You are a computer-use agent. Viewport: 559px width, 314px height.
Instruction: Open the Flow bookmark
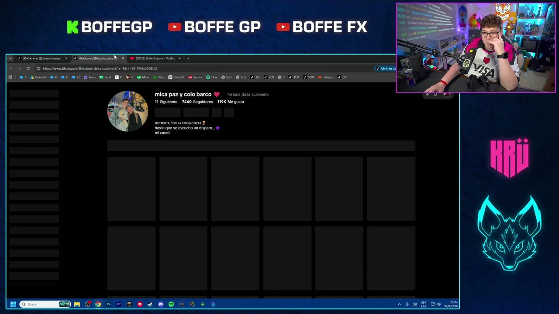coord(212,77)
